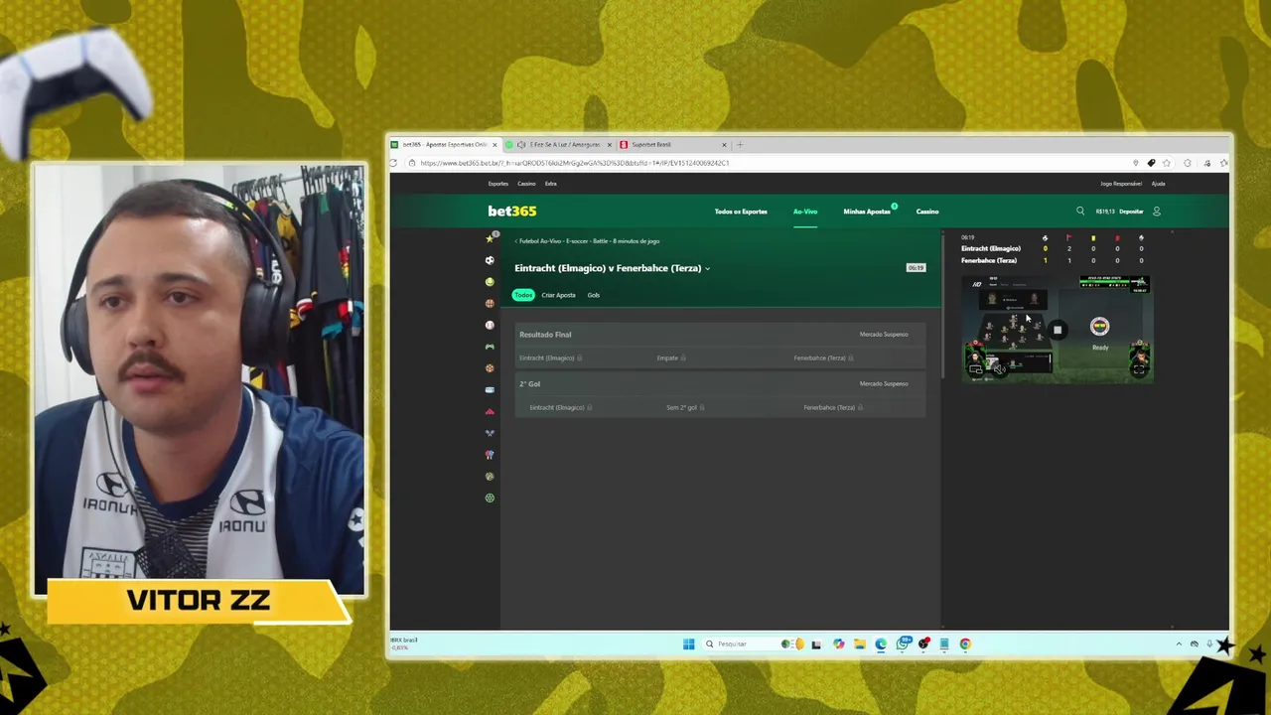Stop the live stream video
Viewport: 1271px width, 715px height.
pyautogui.click(x=1058, y=330)
